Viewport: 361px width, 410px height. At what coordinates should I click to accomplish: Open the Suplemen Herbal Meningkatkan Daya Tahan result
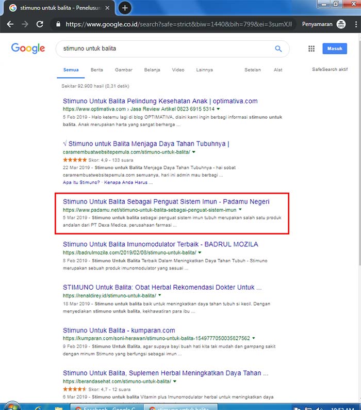[166, 373]
